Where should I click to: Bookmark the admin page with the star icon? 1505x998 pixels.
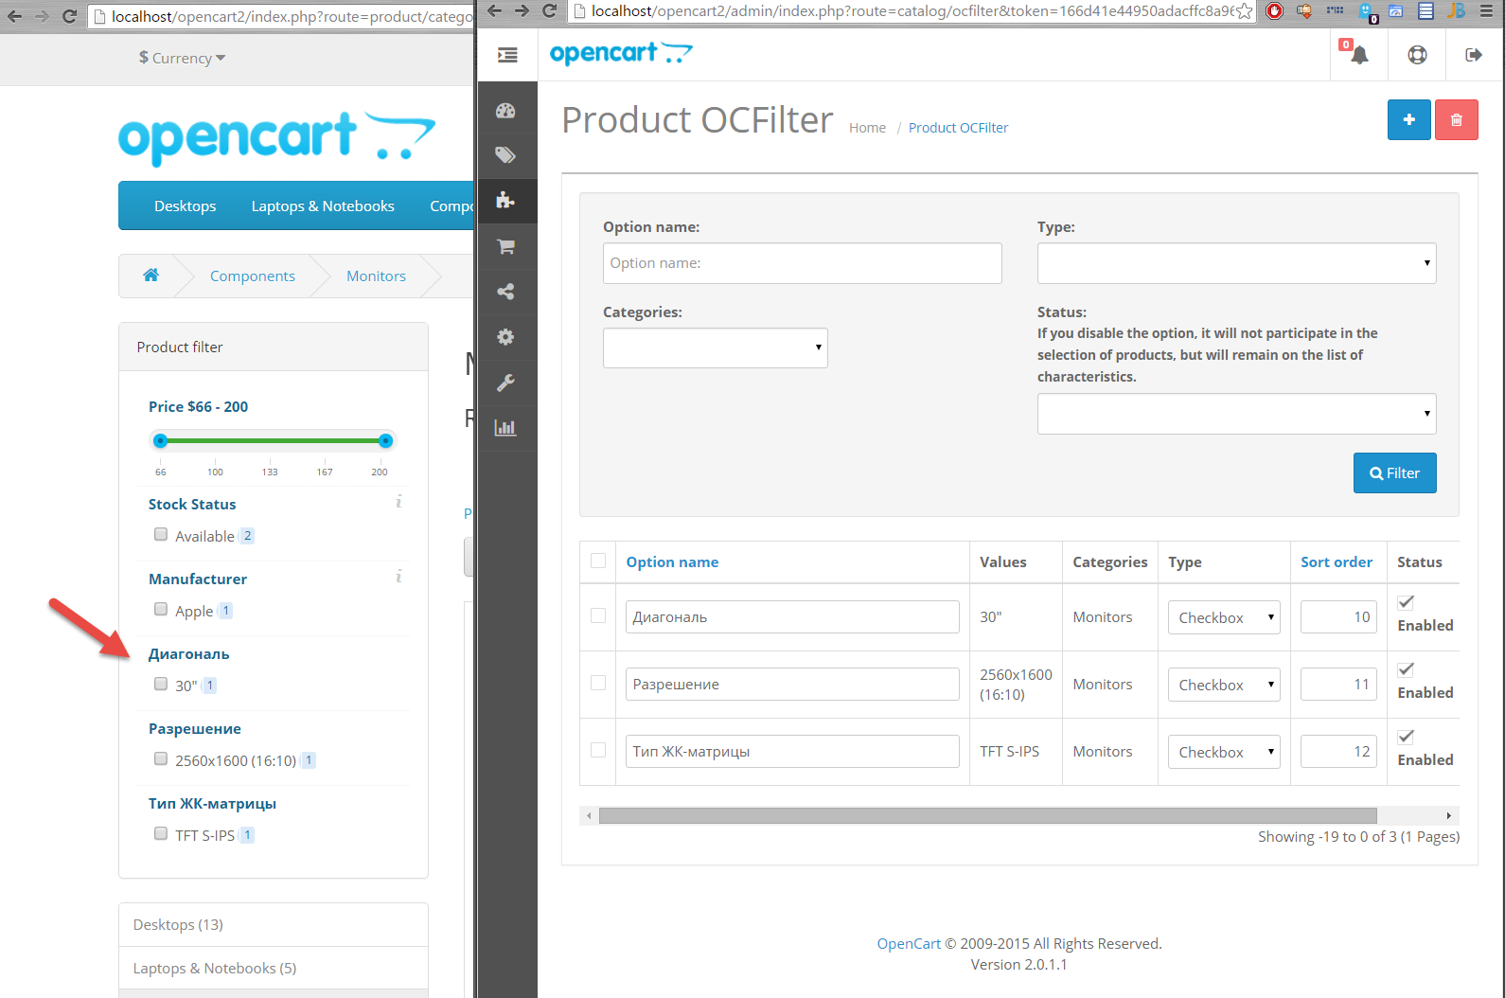click(x=1245, y=11)
